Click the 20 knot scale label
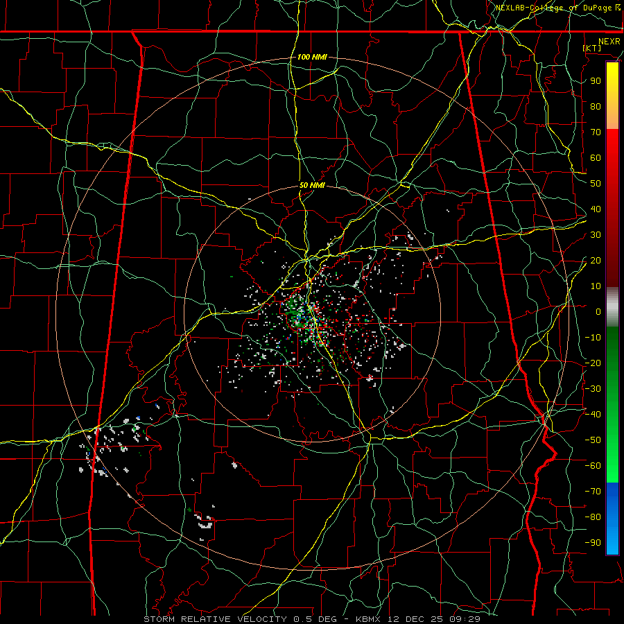The height and width of the screenshot is (624, 624). tap(596, 260)
